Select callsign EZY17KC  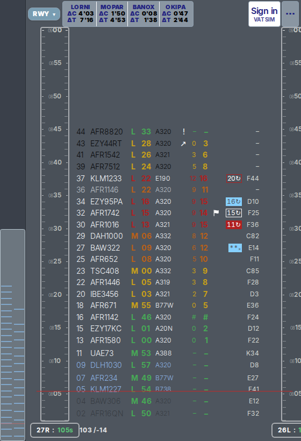(106, 328)
